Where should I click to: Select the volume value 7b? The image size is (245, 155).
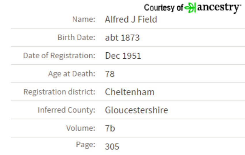point(110,128)
